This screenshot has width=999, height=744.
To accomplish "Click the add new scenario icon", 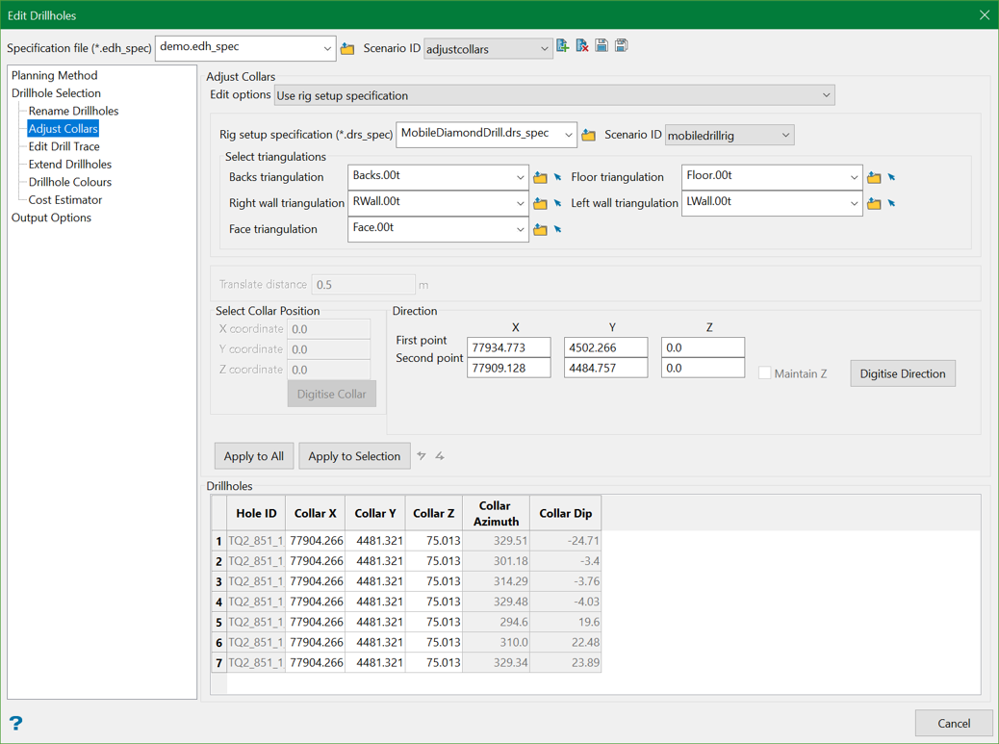I will 563,46.
